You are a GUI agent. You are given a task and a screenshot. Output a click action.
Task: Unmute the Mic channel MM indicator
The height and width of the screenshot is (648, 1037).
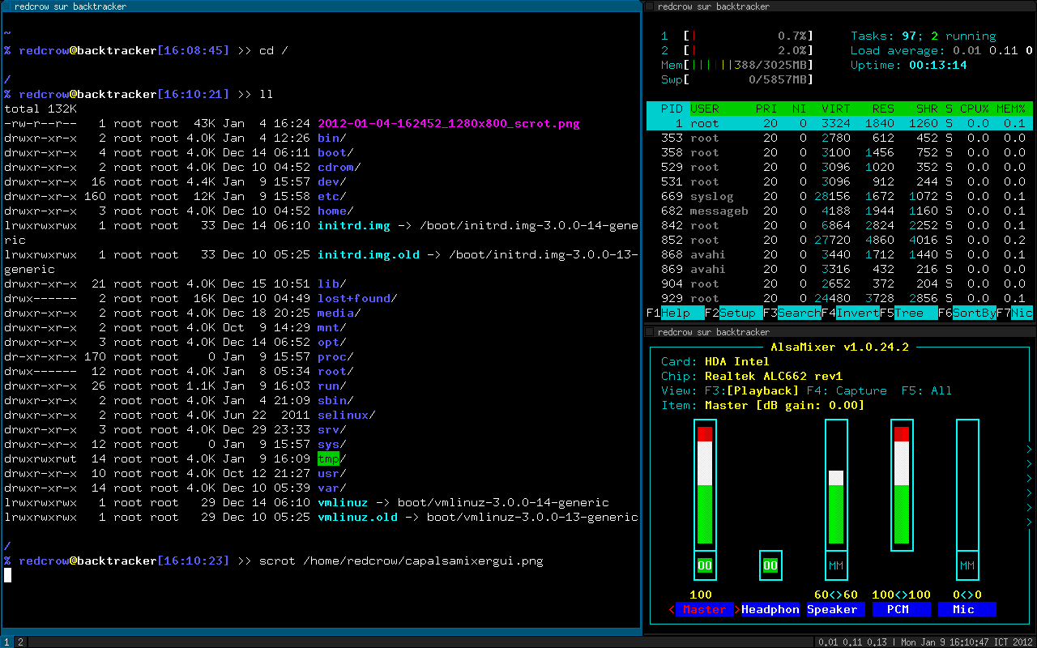[x=967, y=565]
